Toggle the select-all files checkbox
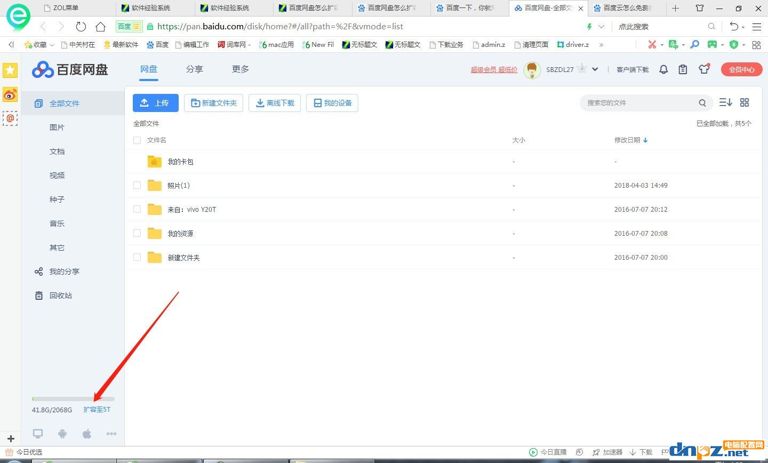The image size is (768, 463). point(137,140)
